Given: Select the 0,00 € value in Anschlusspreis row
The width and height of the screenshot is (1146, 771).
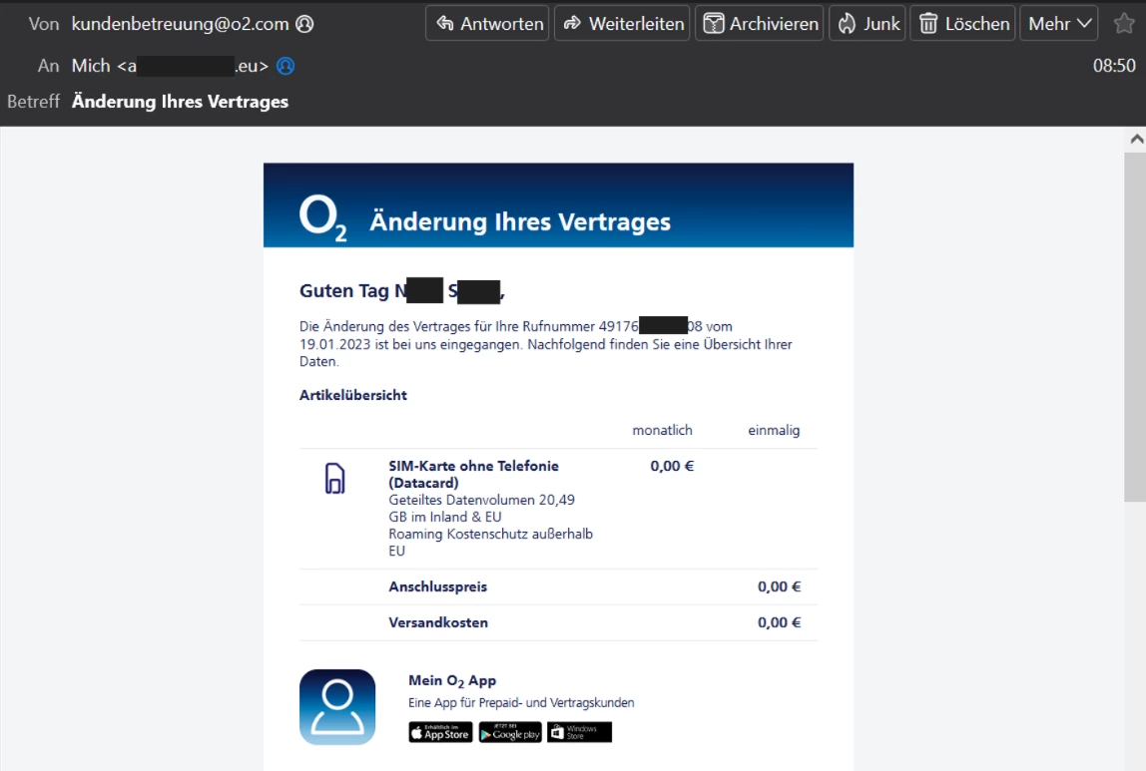Looking at the screenshot, I should click(x=779, y=586).
